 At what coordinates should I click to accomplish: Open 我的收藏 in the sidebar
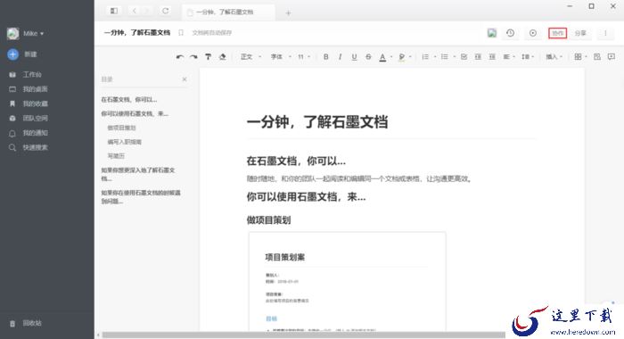29,103
